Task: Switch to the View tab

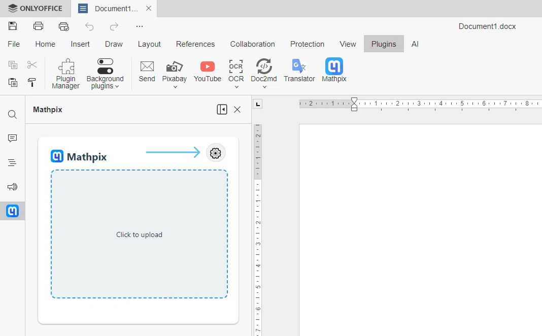Action: coord(348,44)
